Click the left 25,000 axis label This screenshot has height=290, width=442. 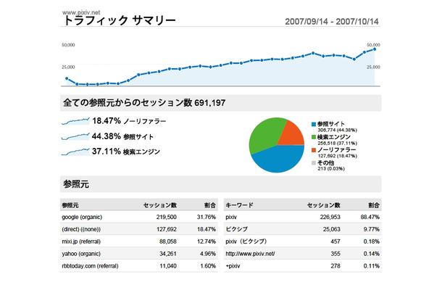coord(68,67)
